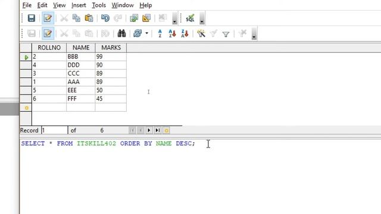
Task: Click the marks cell with value 50
Action: (111, 90)
